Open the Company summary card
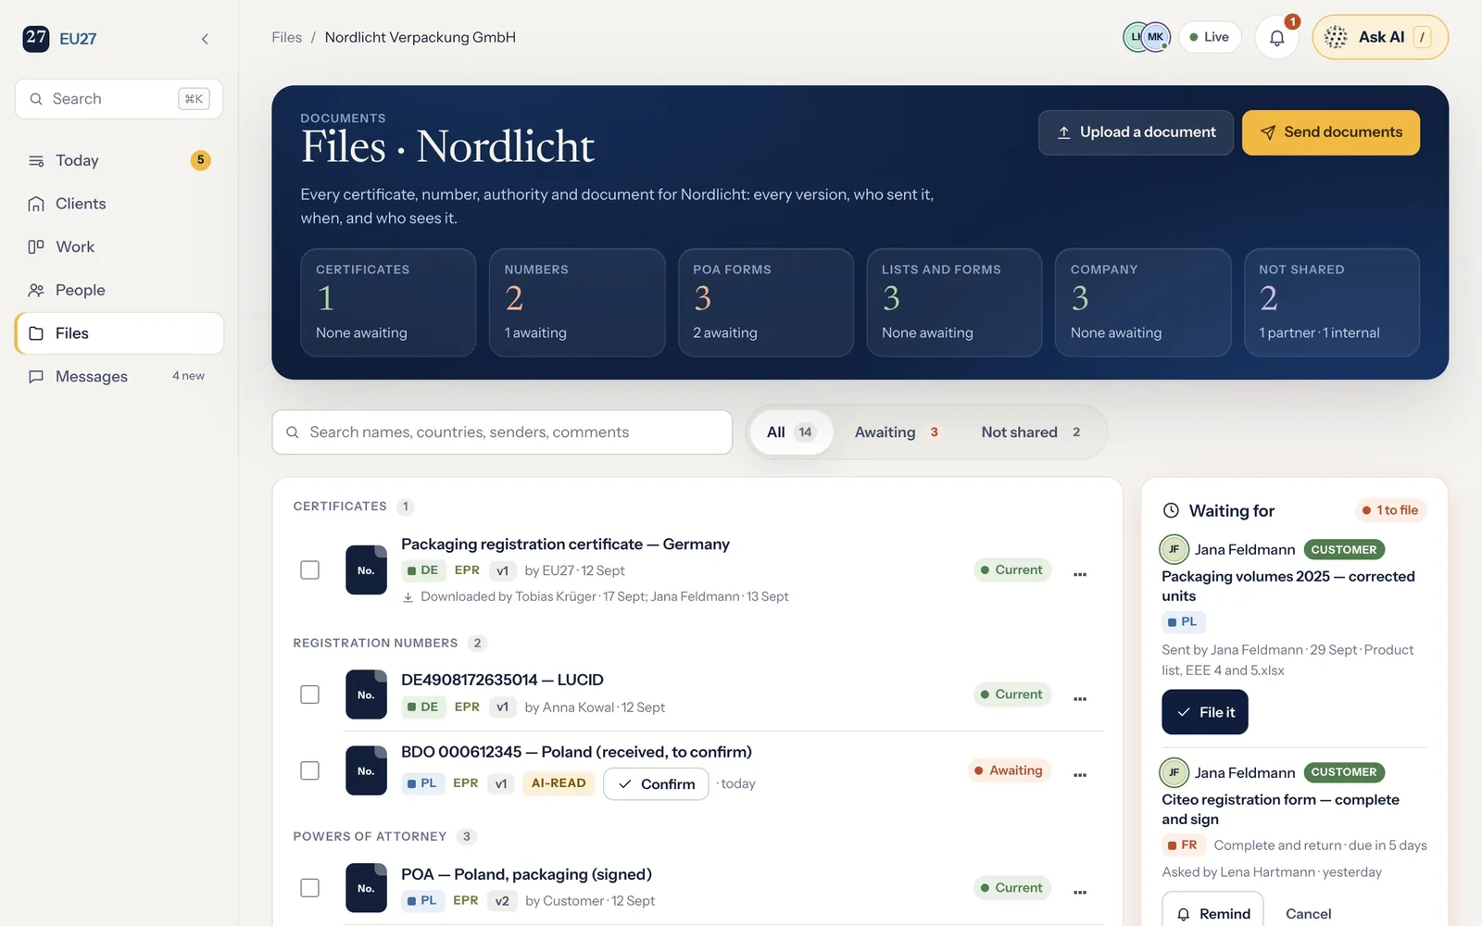The height and width of the screenshot is (926, 1482). [x=1143, y=302]
